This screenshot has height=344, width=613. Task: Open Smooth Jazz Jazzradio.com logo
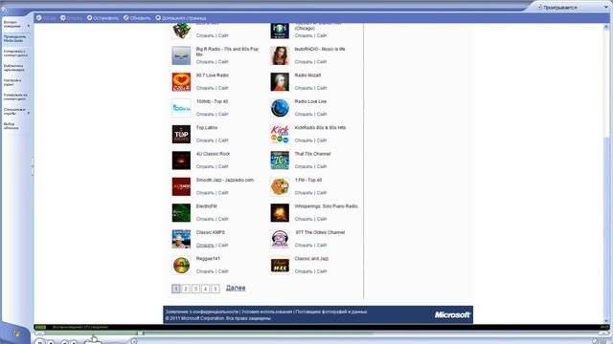point(181,186)
